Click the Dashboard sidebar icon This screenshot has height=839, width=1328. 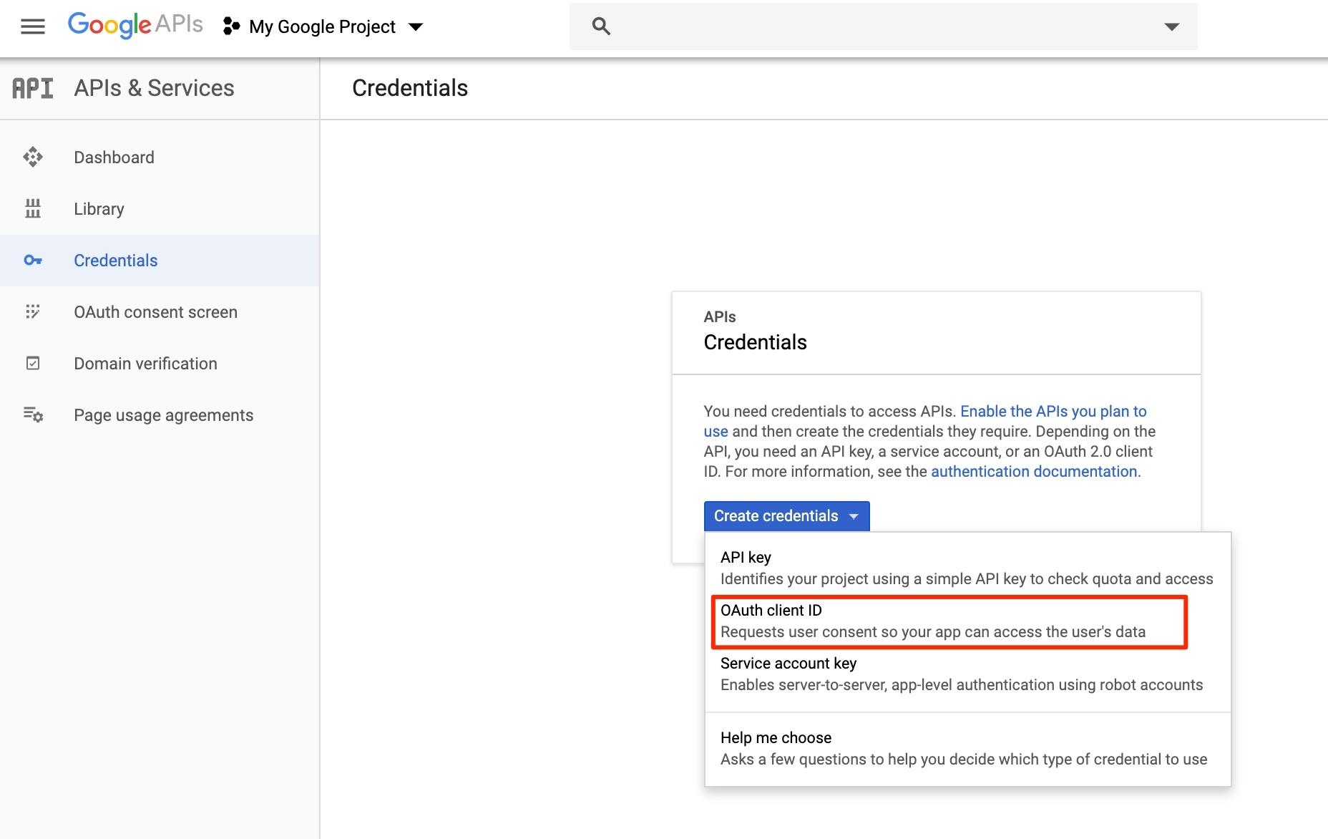pyautogui.click(x=33, y=157)
